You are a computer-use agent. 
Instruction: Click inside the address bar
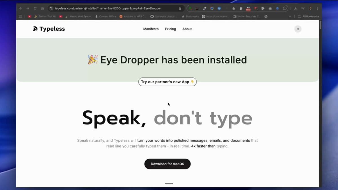[x=113, y=8]
